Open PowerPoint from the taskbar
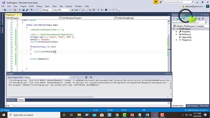The width and height of the screenshot is (210, 118). pos(132,115)
